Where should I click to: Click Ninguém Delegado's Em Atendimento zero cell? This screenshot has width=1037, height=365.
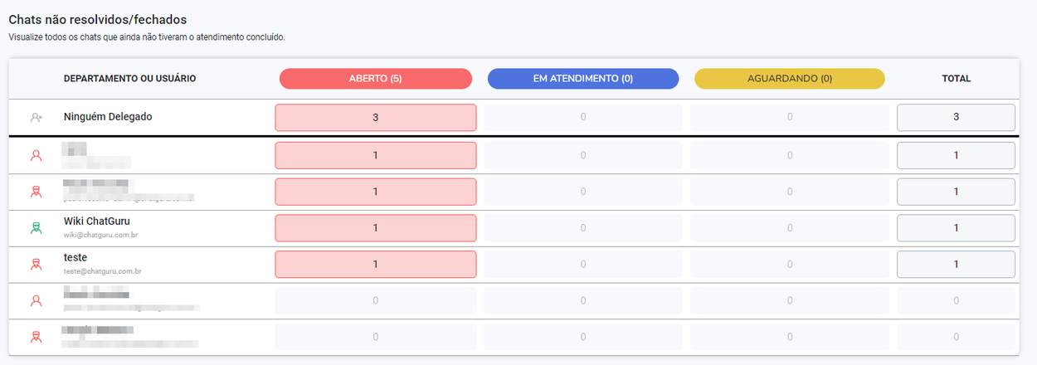click(583, 118)
